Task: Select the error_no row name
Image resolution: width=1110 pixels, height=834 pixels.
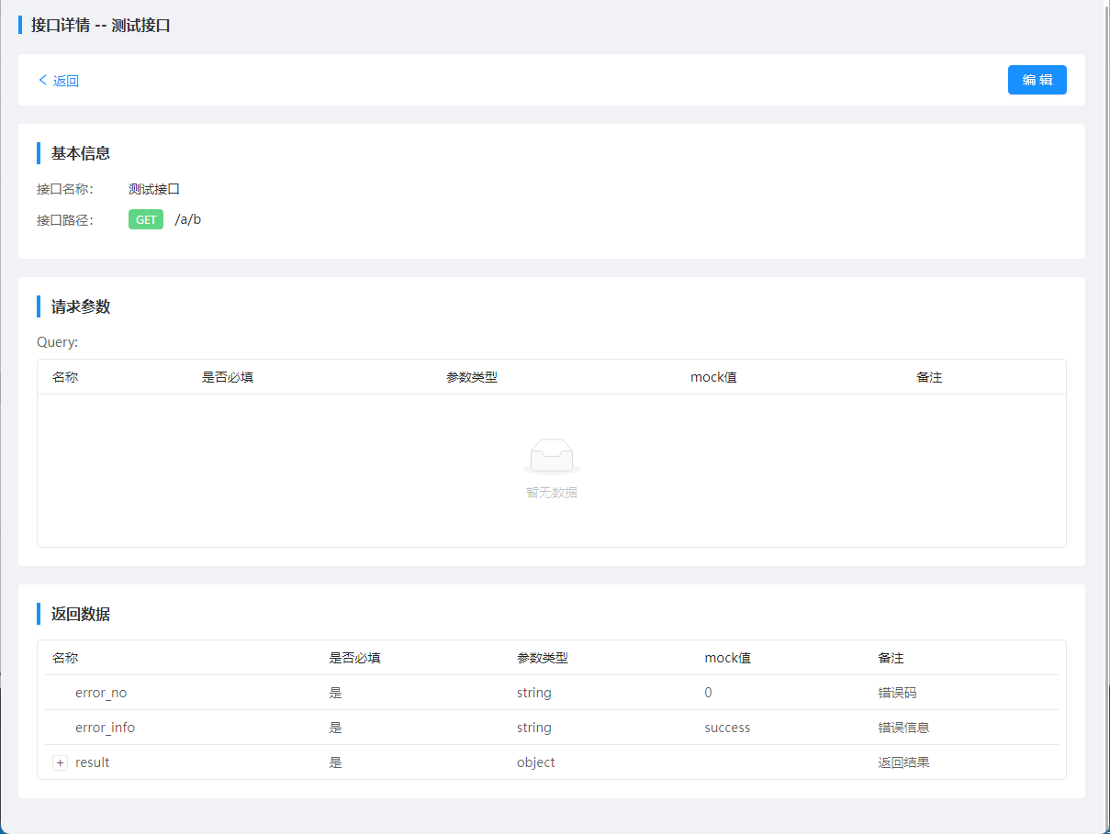Action: tap(101, 693)
